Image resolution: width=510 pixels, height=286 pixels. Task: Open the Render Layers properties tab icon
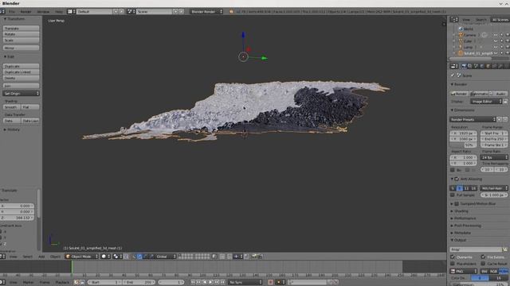(x=470, y=66)
